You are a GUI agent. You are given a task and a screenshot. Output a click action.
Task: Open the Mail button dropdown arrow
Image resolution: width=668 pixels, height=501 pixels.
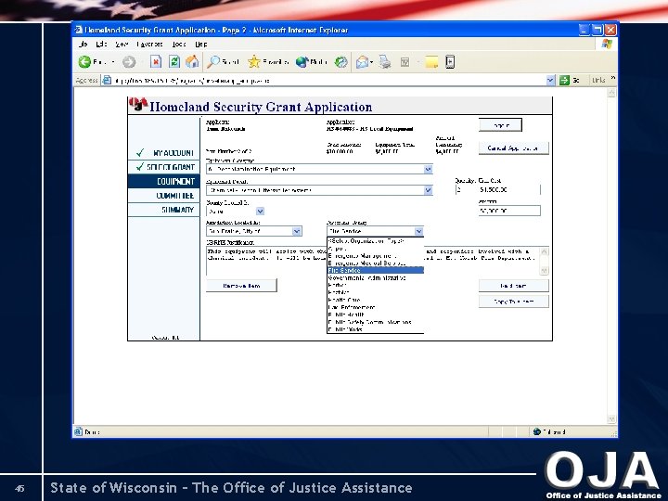pos(371,62)
